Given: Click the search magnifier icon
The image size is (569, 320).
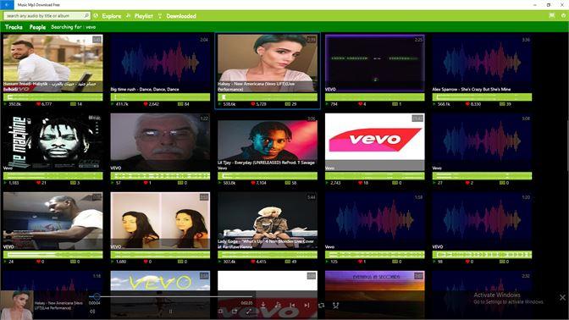Looking at the screenshot, I should tap(86, 15).
